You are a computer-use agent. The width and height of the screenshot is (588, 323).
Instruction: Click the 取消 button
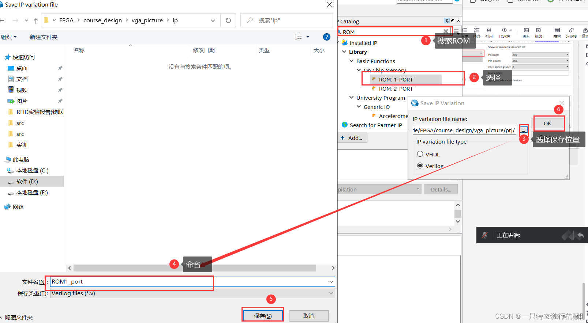tap(308, 316)
